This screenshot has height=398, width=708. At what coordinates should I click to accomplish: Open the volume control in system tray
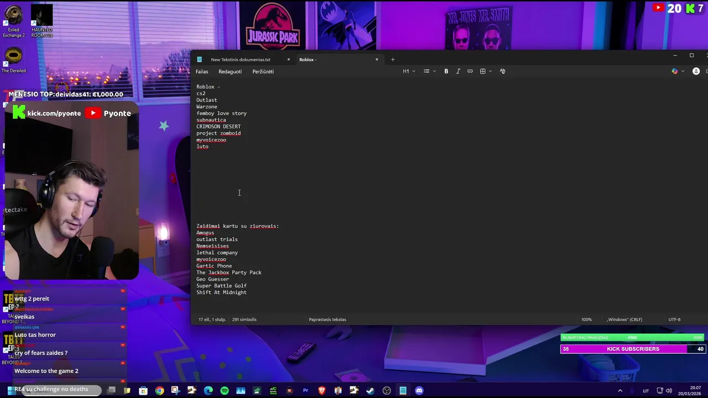pos(668,391)
